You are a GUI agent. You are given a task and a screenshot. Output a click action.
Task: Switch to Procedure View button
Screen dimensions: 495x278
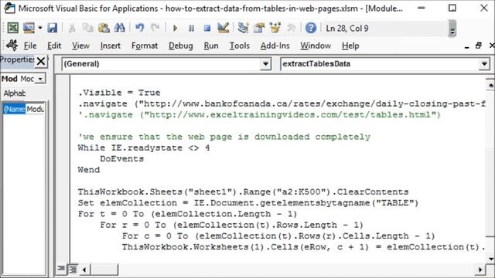point(62,269)
